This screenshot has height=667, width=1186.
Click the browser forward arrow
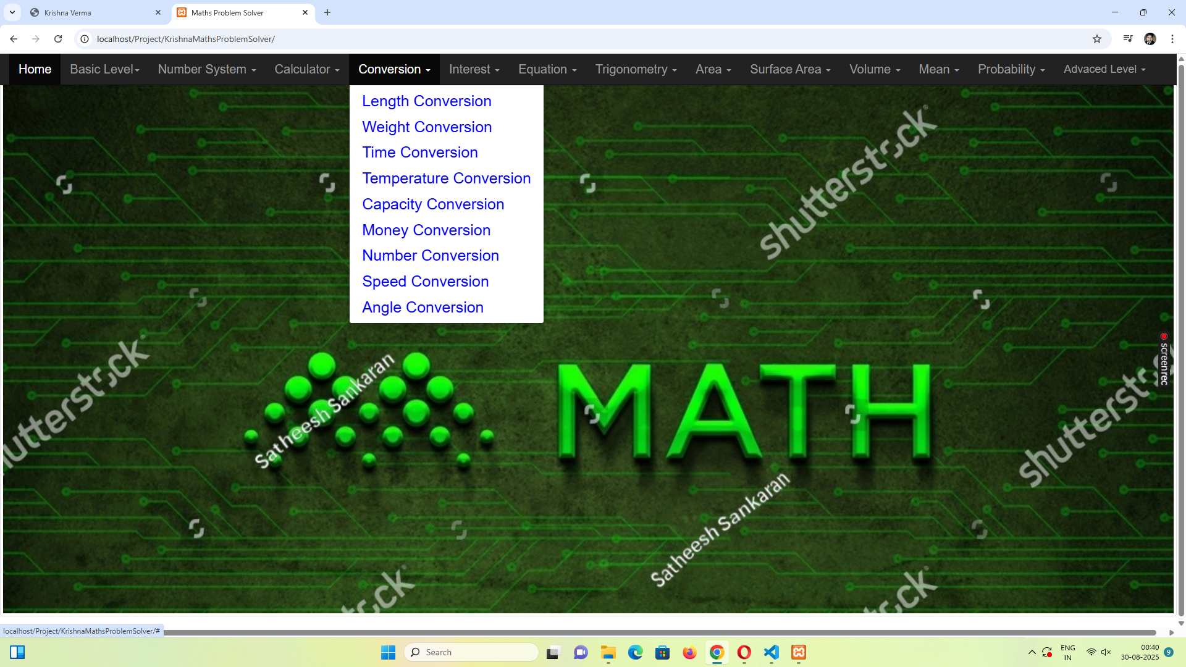click(x=36, y=39)
